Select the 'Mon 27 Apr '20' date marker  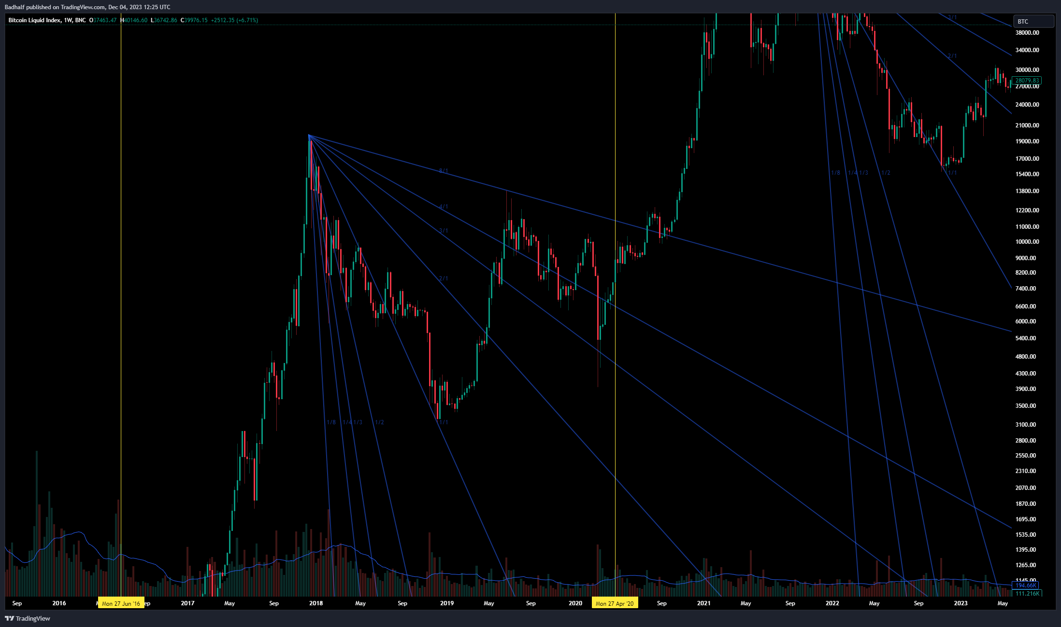point(615,603)
